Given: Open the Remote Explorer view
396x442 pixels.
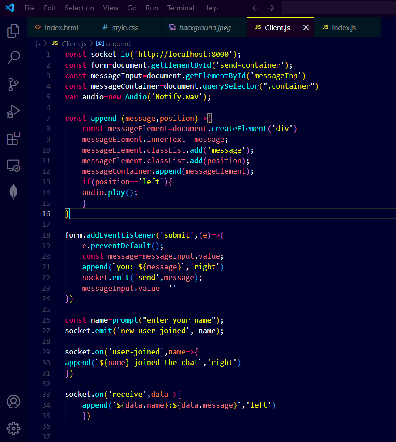Looking at the screenshot, I should coord(13,165).
